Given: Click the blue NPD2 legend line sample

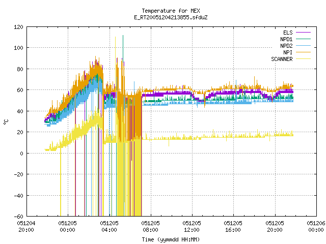Looking at the screenshot, I should coord(303,45).
